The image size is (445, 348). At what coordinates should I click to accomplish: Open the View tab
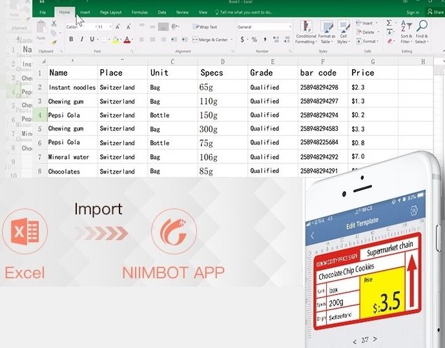tap(203, 12)
